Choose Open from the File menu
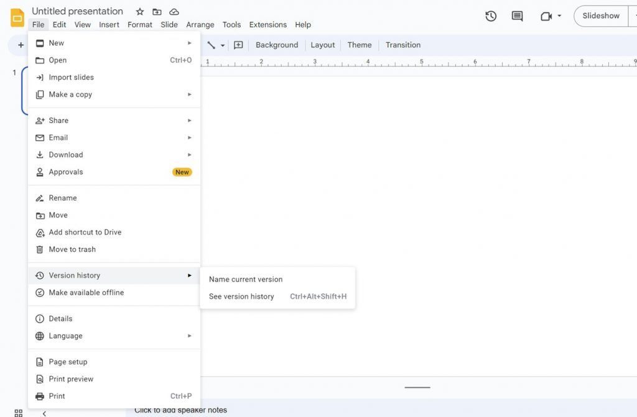The height and width of the screenshot is (417, 637). click(114, 60)
